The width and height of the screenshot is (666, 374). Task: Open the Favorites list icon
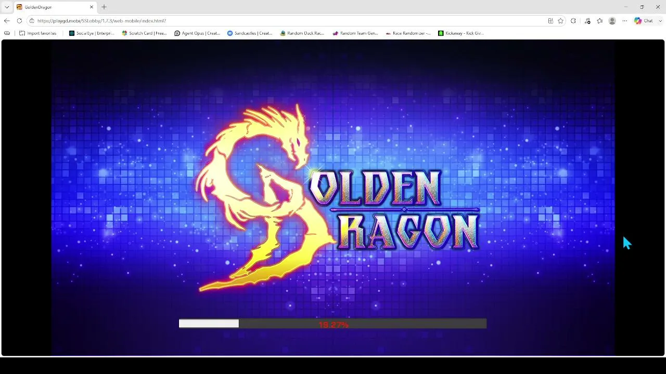pyautogui.click(x=600, y=21)
